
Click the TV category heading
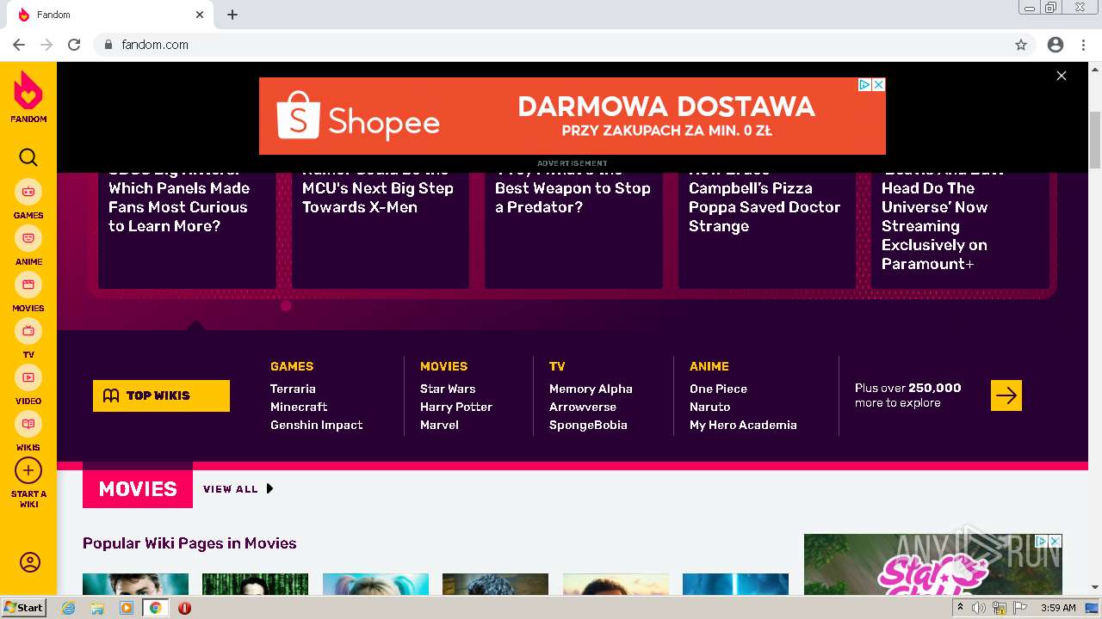tap(557, 366)
